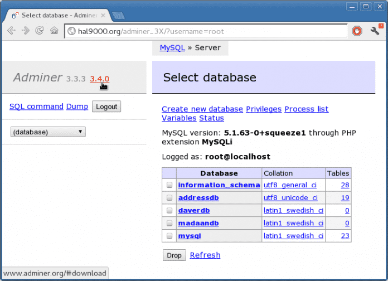Tick the addressdb checkbox
Viewport: 388px width, 281px height.
(x=169, y=198)
